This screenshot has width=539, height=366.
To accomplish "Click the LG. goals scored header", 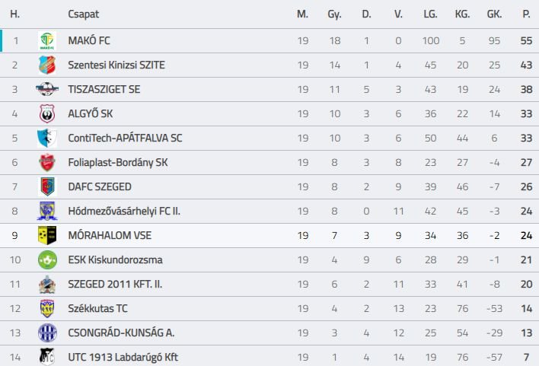I will point(430,14).
